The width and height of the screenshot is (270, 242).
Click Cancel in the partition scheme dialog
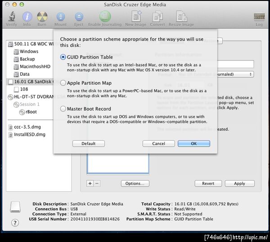click(158, 143)
